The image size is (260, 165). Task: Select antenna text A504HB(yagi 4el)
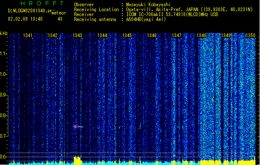click(146, 19)
